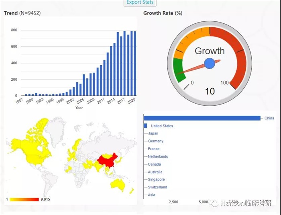Select the United States label in bar chart

click(x=162, y=126)
